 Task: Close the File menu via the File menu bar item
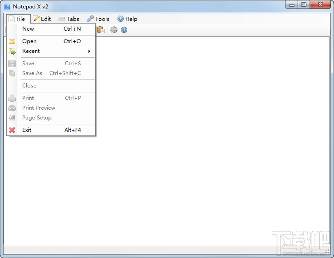pos(19,19)
